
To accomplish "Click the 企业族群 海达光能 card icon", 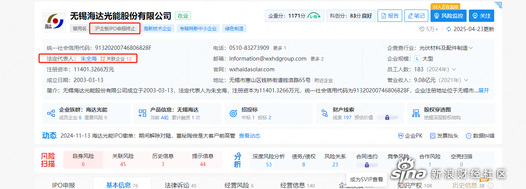I will [x=51, y=113].
